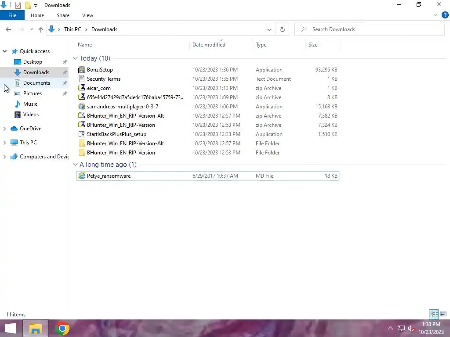The width and height of the screenshot is (450, 337).
Task: Select Desktop in Quick access
Action: pos(33,62)
